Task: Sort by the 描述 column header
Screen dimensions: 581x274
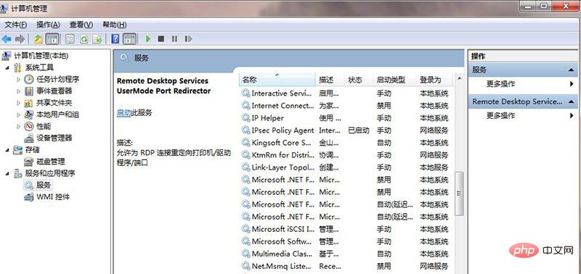Action: point(330,80)
